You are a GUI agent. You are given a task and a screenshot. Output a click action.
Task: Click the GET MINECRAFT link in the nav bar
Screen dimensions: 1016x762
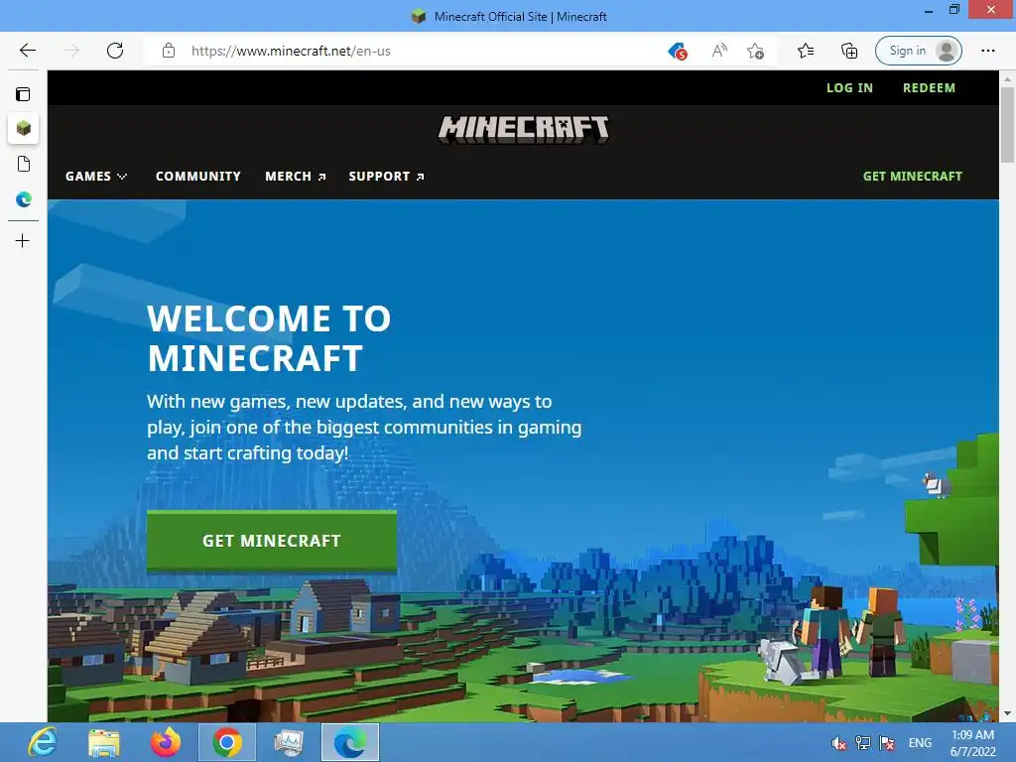point(913,177)
